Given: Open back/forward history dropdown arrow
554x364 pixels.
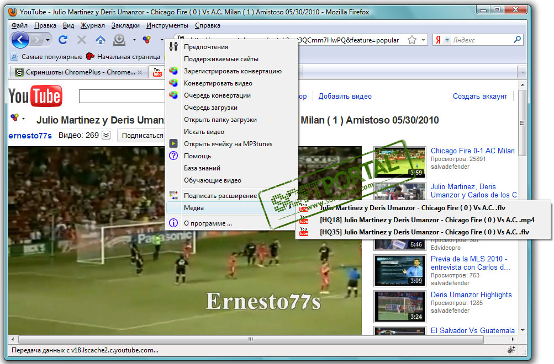Looking at the screenshot, I should [x=48, y=40].
